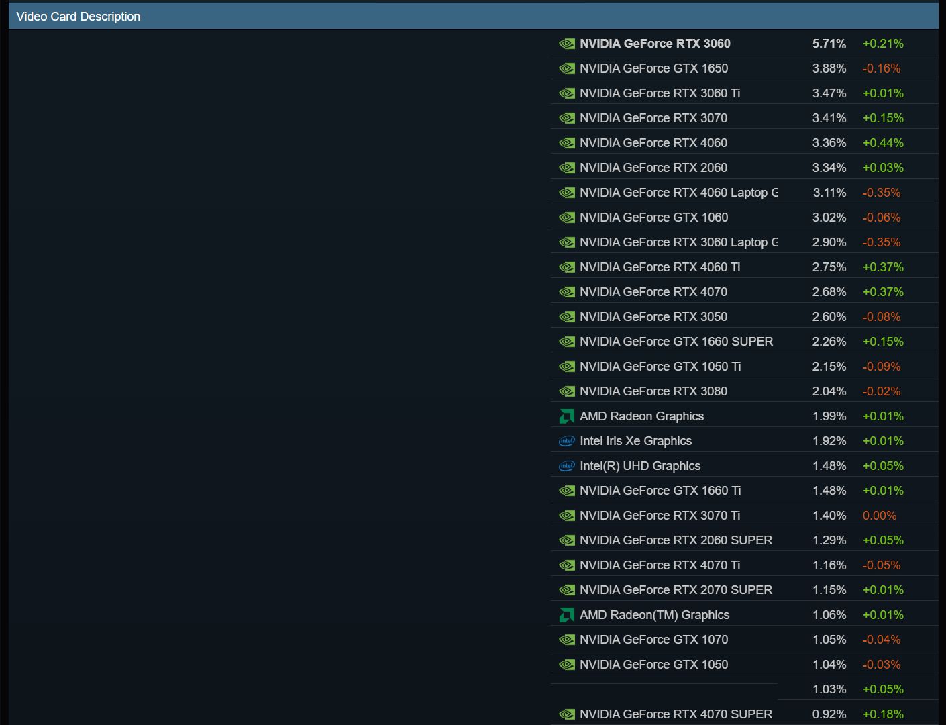The width and height of the screenshot is (946, 725).
Task: Select the NVIDIA GeForce GTX 1050 Ti row
Action: (x=744, y=367)
